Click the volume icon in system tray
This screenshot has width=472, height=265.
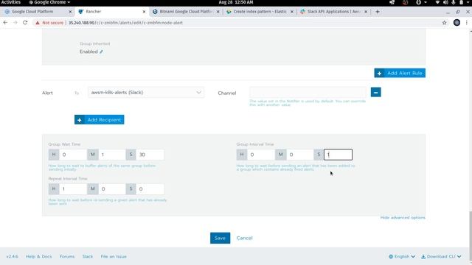pos(445,2)
